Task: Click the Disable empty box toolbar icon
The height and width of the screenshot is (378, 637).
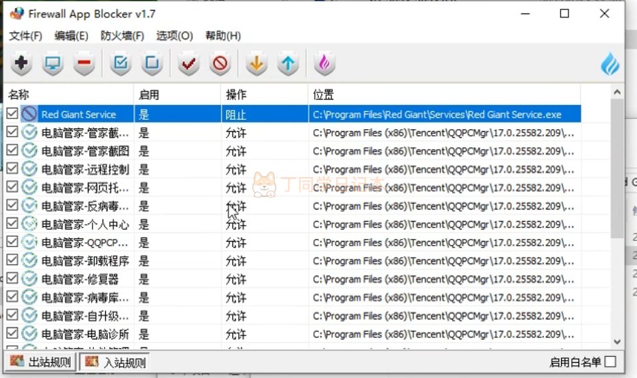Action: [x=152, y=63]
